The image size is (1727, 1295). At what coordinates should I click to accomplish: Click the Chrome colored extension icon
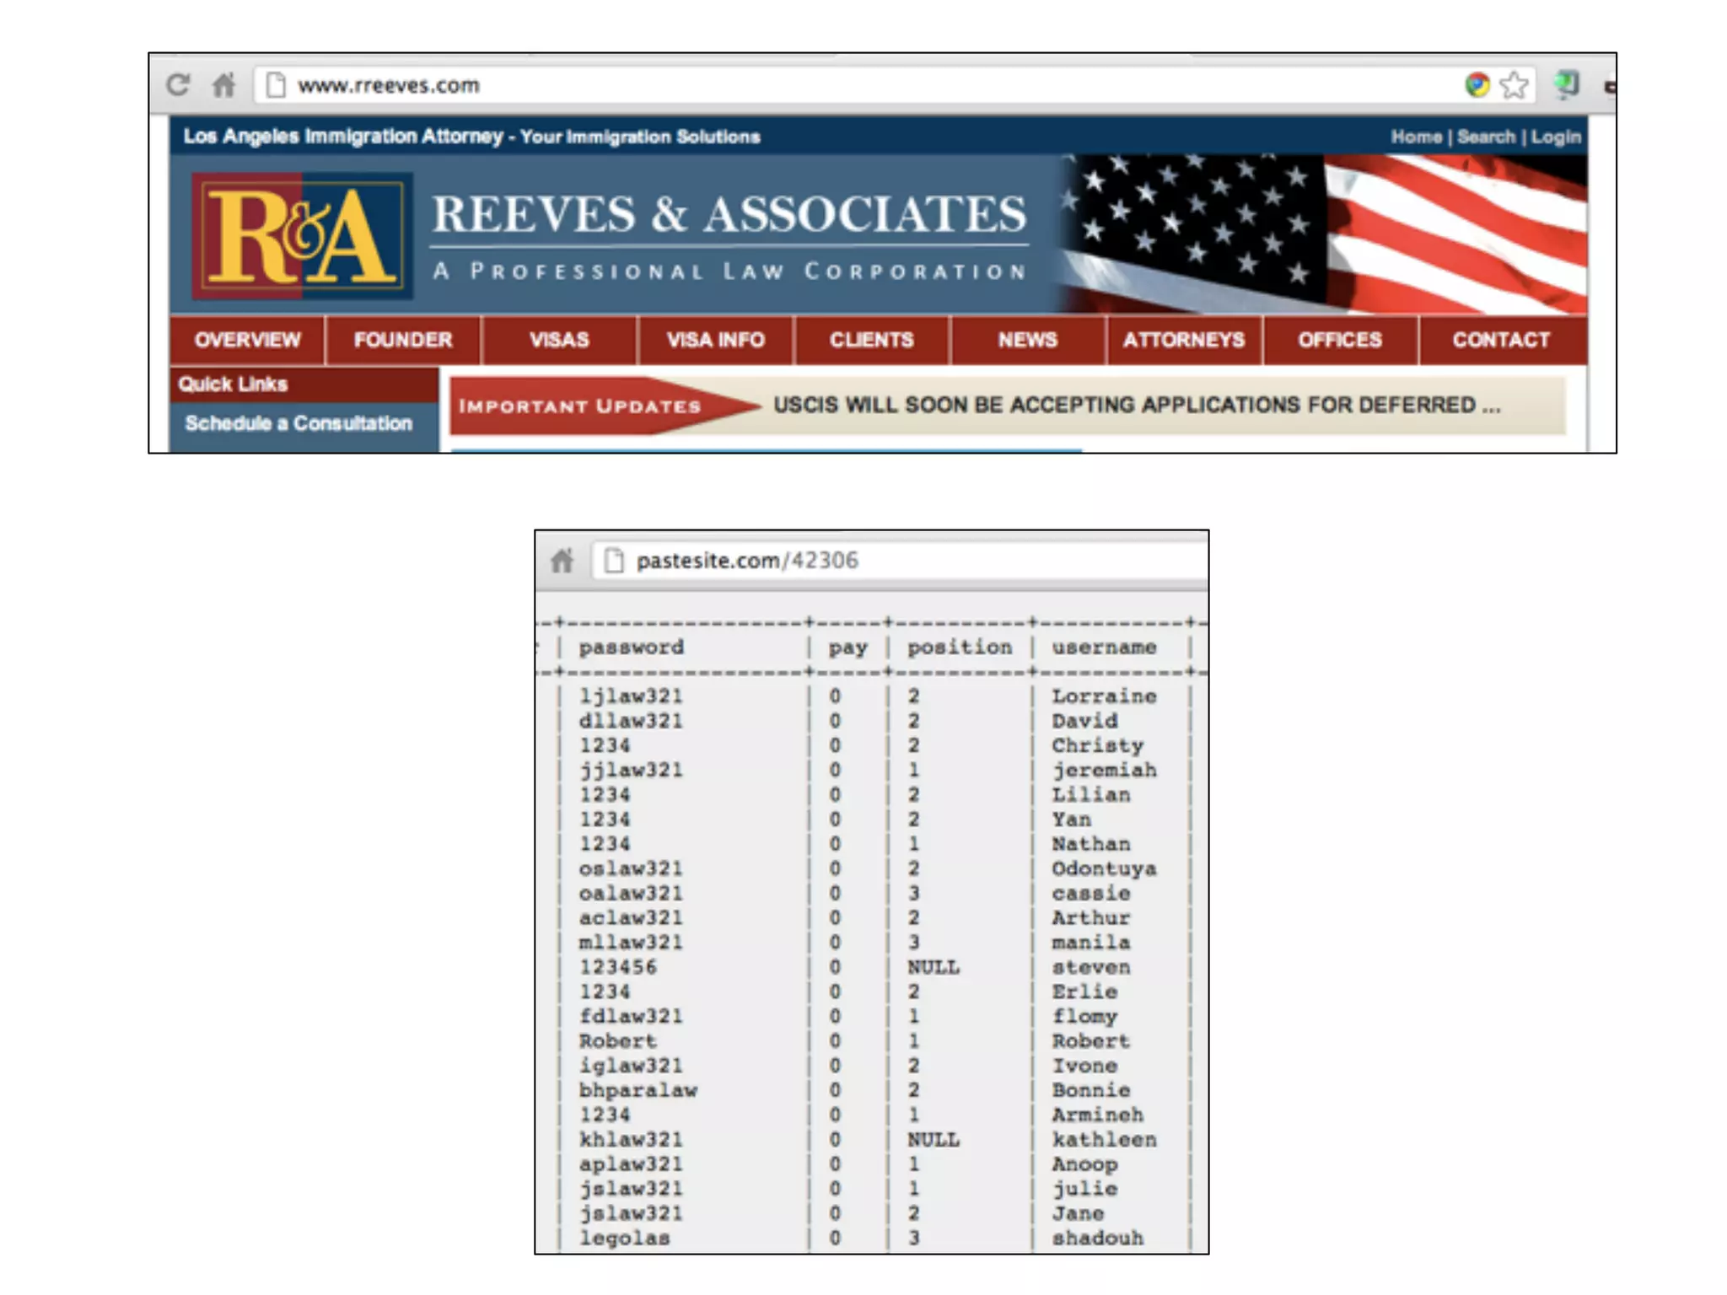click(1477, 85)
